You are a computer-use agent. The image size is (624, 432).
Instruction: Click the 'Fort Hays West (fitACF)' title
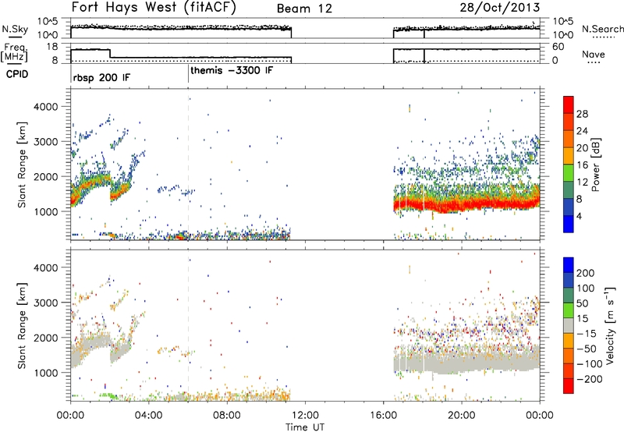coord(154,7)
